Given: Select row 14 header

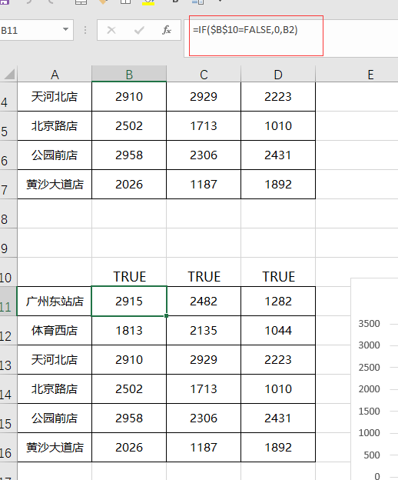Looking at the screenshot, I should 8,389.
